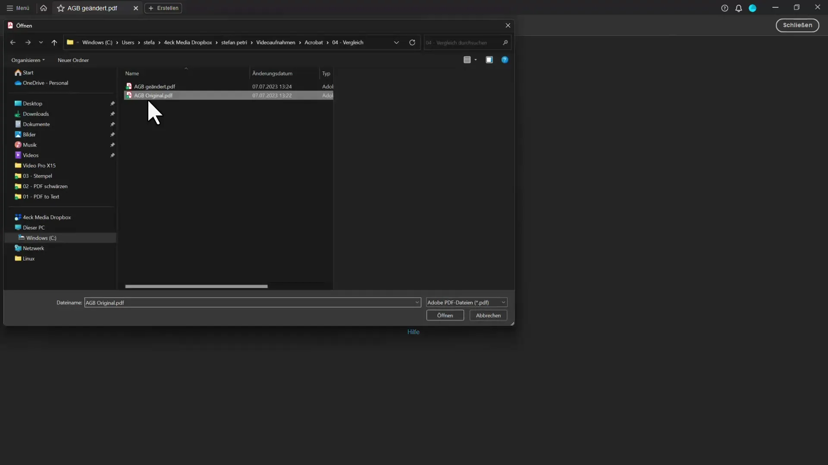Click the refresh/reload icon in address bar
This screenshot has width=828, height=465.
click(x=412, y=42)
